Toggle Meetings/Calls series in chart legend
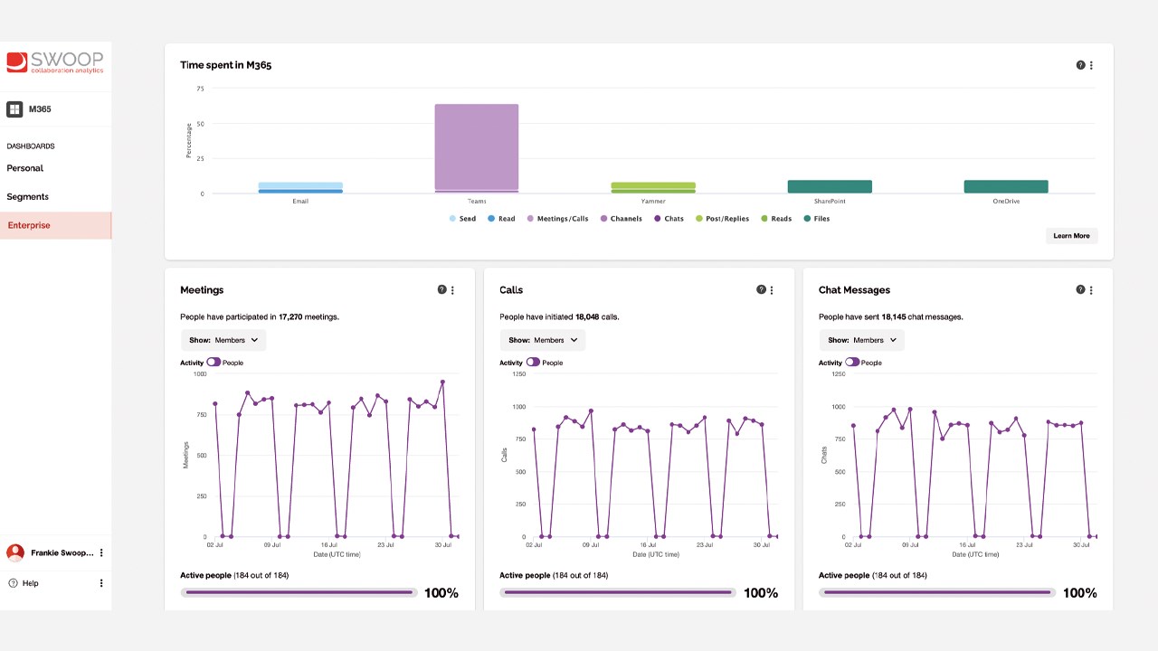The height and width of the screenshot is (651, 1158). (x=557, y=219)
